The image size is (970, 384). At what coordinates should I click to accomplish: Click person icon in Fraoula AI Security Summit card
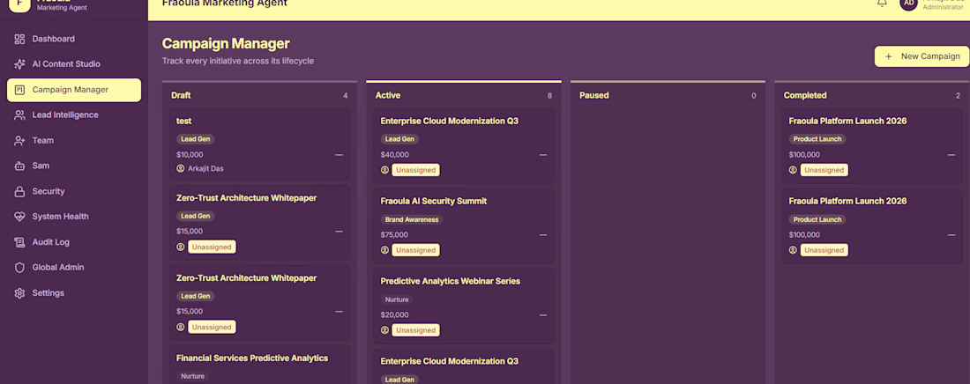[x=384, y=250]
